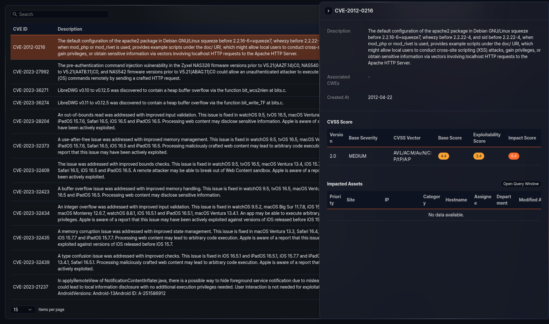549x324 pixels.
Task: Click the CVSS vector AV:L/AC:M text
Action: (412, 156)
